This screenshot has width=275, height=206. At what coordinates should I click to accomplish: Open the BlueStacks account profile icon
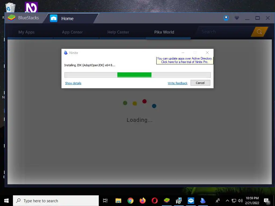pyautogui.click(x=226, y=18)
